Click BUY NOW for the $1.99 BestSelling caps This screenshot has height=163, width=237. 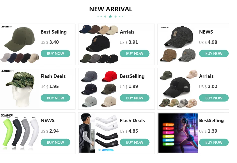point(134,98)
